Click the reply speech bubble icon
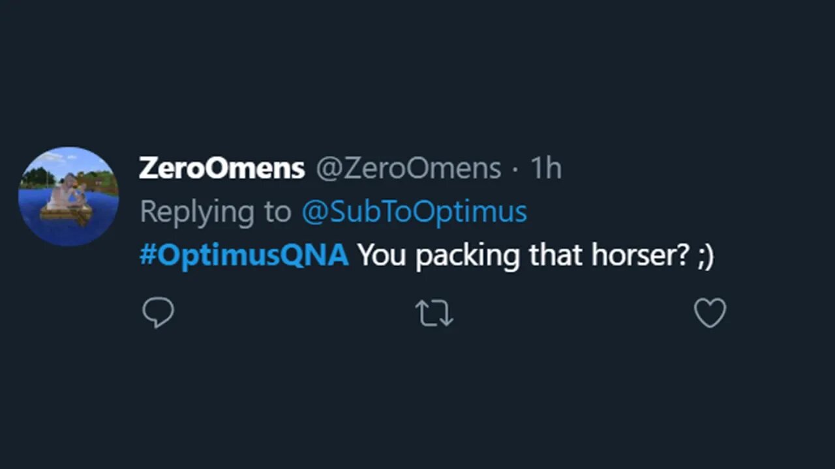Viewport: 835px width, 469px height. click(x=158, y=313)
